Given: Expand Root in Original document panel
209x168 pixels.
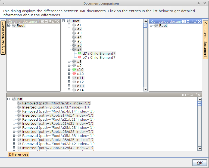Looking at the screenshot, I should 9,25.
